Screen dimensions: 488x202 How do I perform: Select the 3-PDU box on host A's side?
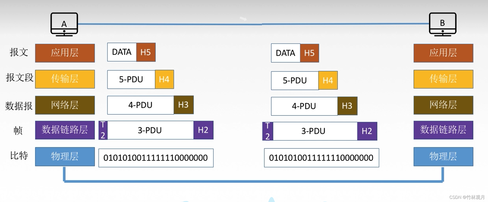[x=150, y=130]
